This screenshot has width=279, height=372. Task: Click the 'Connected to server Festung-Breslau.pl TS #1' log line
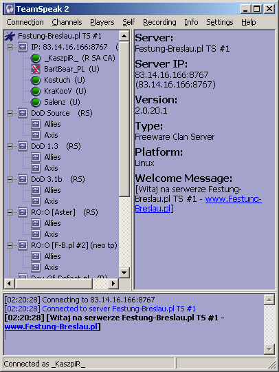[100, 309]
